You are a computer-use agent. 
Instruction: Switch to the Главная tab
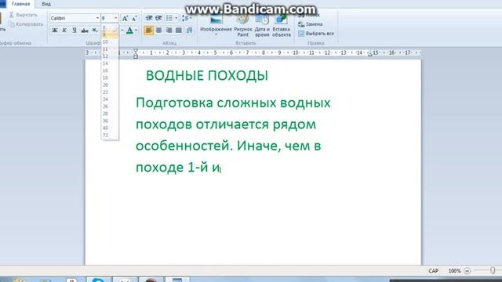tap(20, 4)
